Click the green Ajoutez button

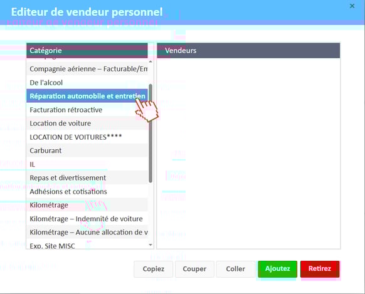(277, 269)
